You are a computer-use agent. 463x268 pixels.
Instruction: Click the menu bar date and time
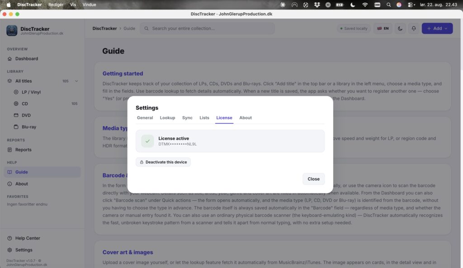[439, 5]
